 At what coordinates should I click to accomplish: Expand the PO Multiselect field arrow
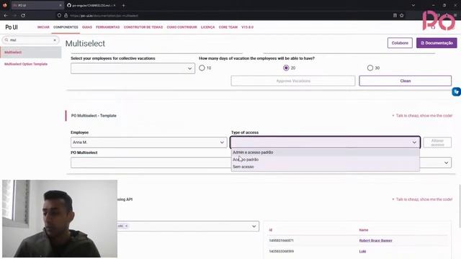pyautogui.click(x=446, y=163)
